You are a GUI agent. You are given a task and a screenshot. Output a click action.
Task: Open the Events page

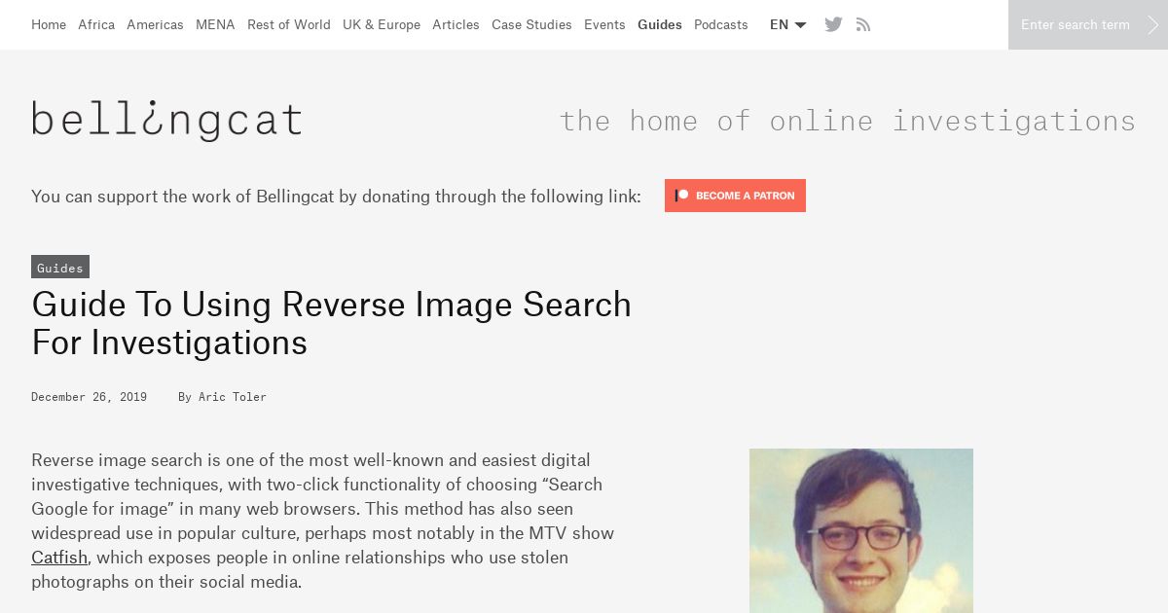point(604,24)
